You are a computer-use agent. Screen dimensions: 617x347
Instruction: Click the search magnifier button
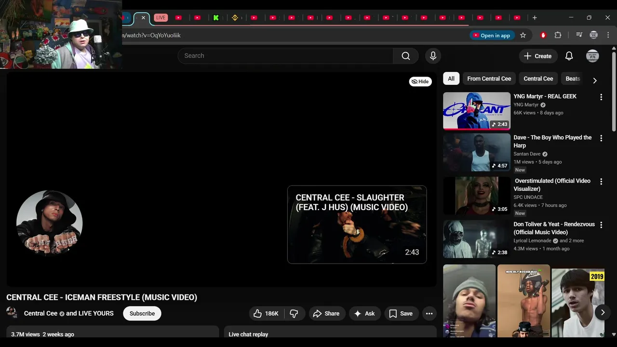click(x=406, y=56)
